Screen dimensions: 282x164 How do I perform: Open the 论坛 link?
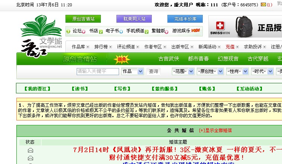tap(77, 31)
